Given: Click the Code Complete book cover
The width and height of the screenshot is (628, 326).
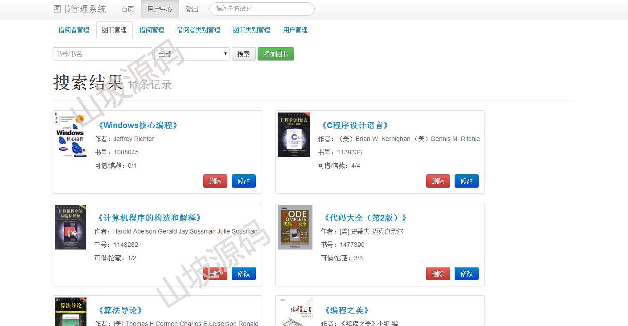Looking at the screenshot, I should (295, 227).
